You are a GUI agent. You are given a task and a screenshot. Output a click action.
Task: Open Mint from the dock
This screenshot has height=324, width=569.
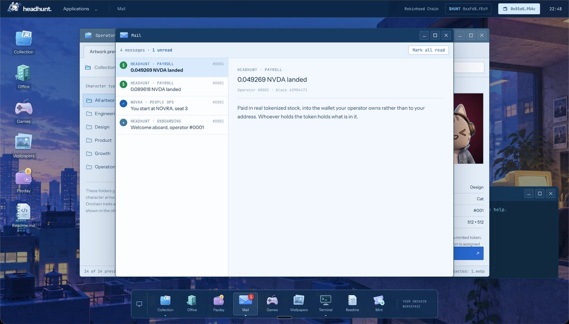tap(379, 303)
